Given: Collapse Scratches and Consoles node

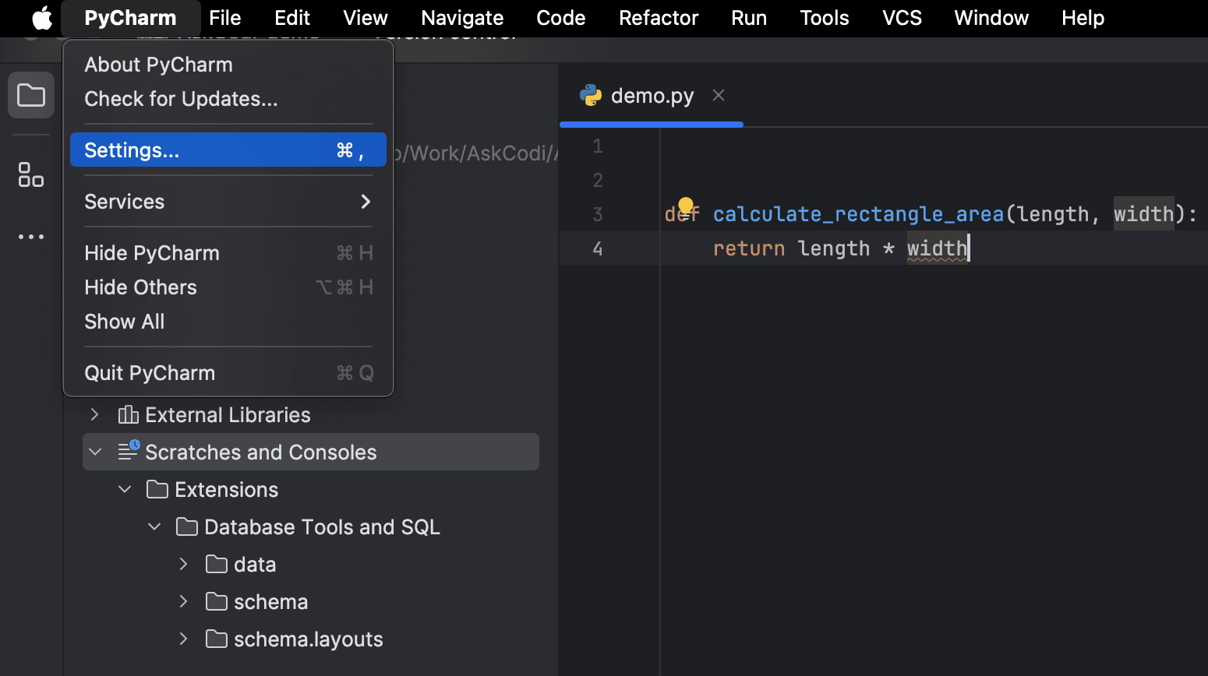Looking at the screenshot, I should pos(95,452).
